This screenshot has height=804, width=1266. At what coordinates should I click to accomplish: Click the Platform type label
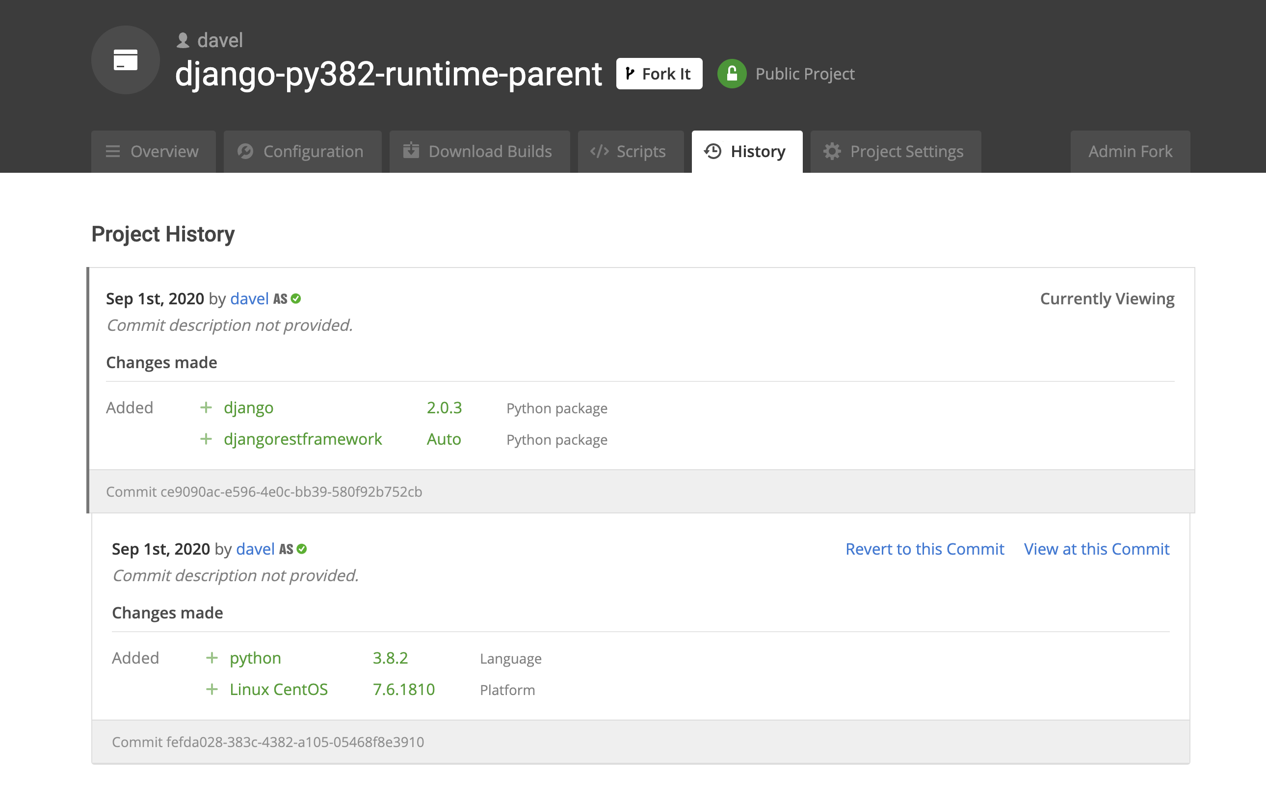pyautogui.click(x=507, y=690)
